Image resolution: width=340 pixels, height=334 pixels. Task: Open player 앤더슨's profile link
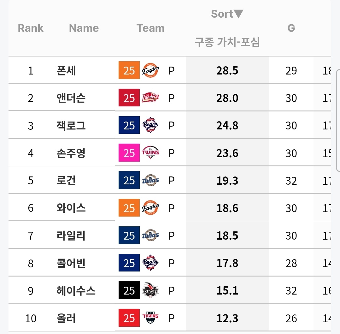pyautogui.click(x=71, y=98)
